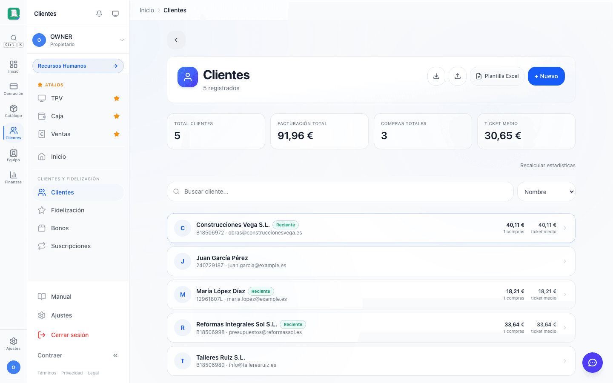Open the notifications bell
This screenshot has width=613, height=383.
[99, 14]
